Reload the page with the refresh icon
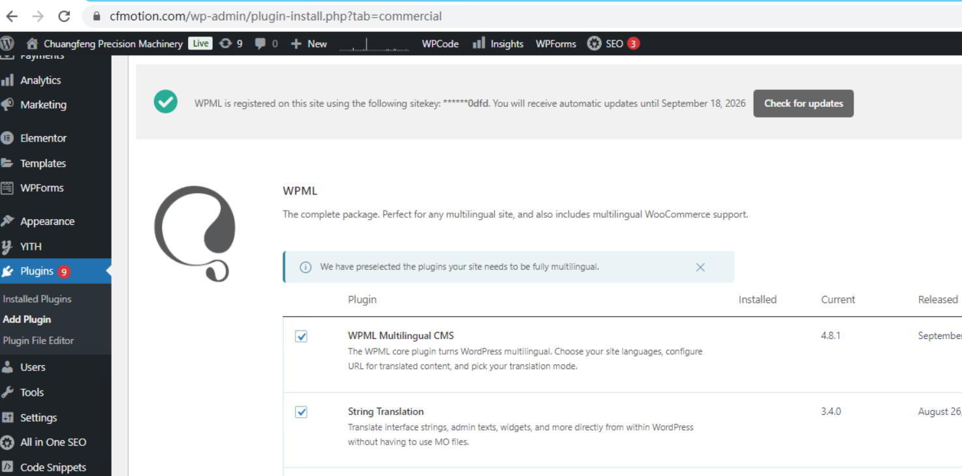Viewport: 962px width, 476px height. click(x=64, y=16)
